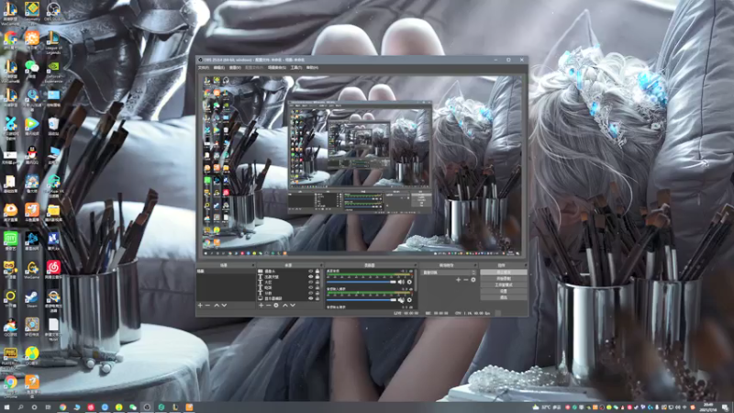This screenshot has width=734, height=413.
Task: Toggle visibility of the top camera source row
Action: [311, 271]
